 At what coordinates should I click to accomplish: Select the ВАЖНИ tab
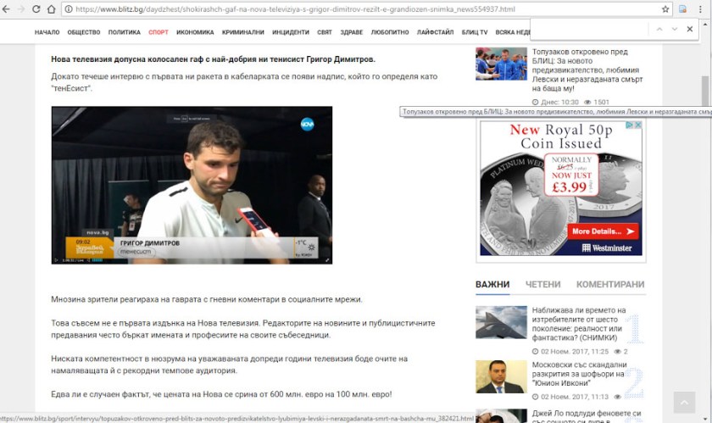coord(492,285)
